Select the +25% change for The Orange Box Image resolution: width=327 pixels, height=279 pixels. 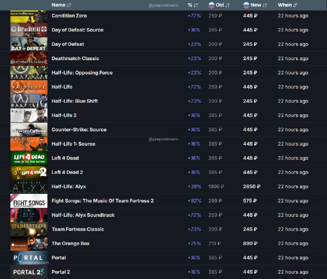(x=194, y=243)
